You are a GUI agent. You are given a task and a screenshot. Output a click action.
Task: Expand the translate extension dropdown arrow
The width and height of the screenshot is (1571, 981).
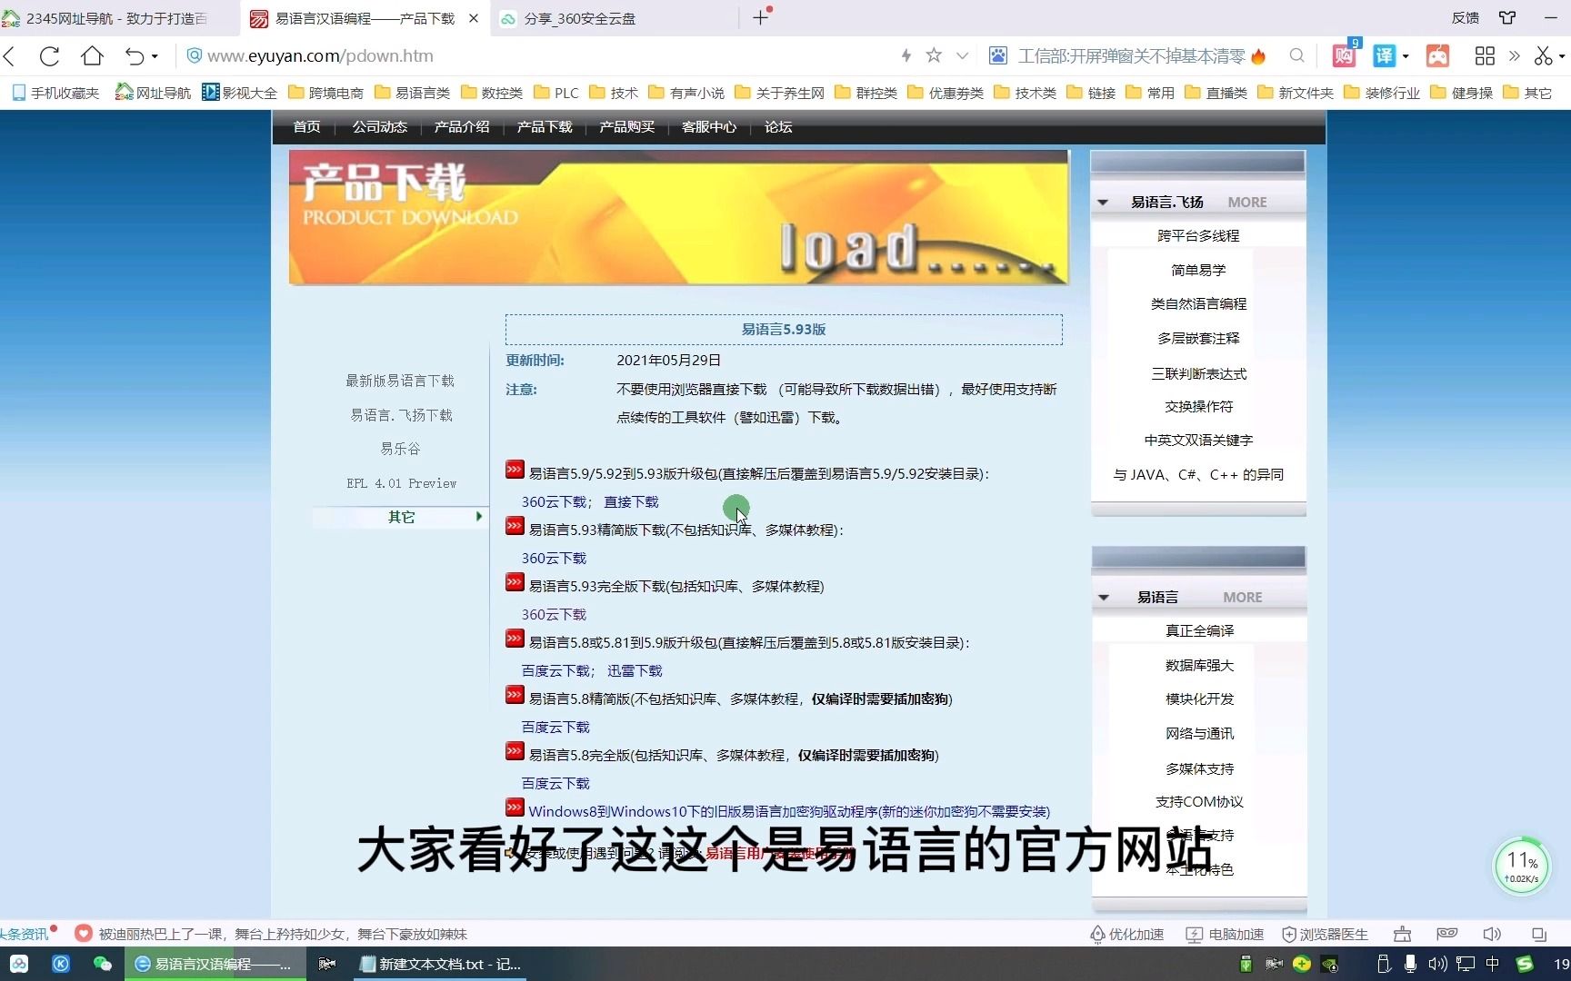(x=1406, y=56)
